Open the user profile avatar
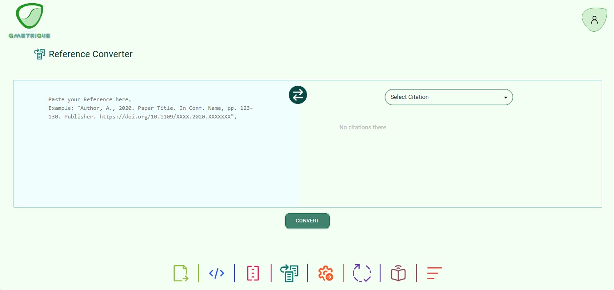614x290 pixels. coord(594,20)
